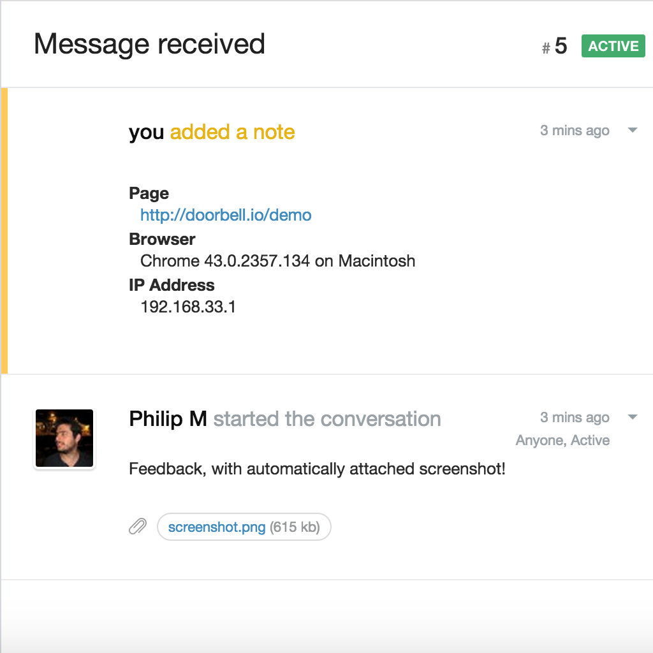Expand the note's dropdown arrow
The width and height of the screenshot is (653, 653).
pyautogui.click(x=632, y=130)
